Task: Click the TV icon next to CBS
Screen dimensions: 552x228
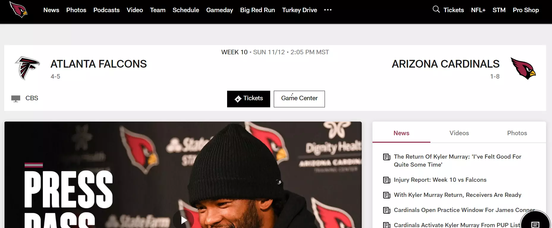Action: click(x=16, y=98)
